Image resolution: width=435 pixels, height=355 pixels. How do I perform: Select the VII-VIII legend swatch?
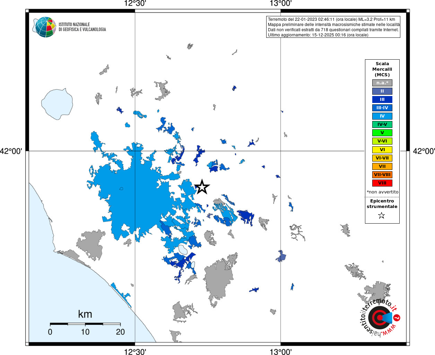(x=382, y=175)
